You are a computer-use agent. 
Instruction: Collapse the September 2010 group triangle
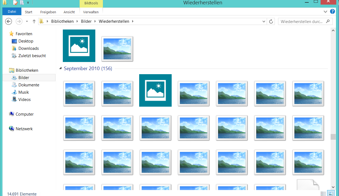(61, 68)
